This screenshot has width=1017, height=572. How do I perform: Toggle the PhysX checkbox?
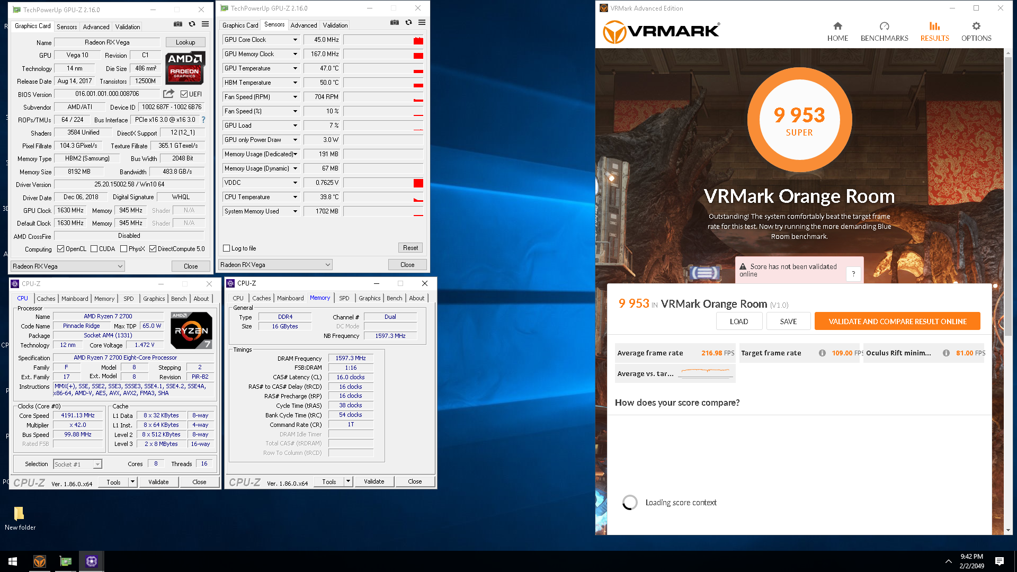click(x=123, y=249)
